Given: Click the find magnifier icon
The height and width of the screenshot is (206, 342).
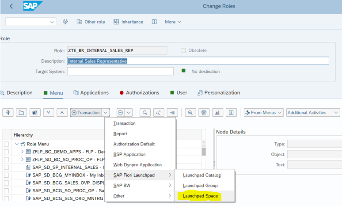Looking at the screenshot, I should tap(145, 113).
